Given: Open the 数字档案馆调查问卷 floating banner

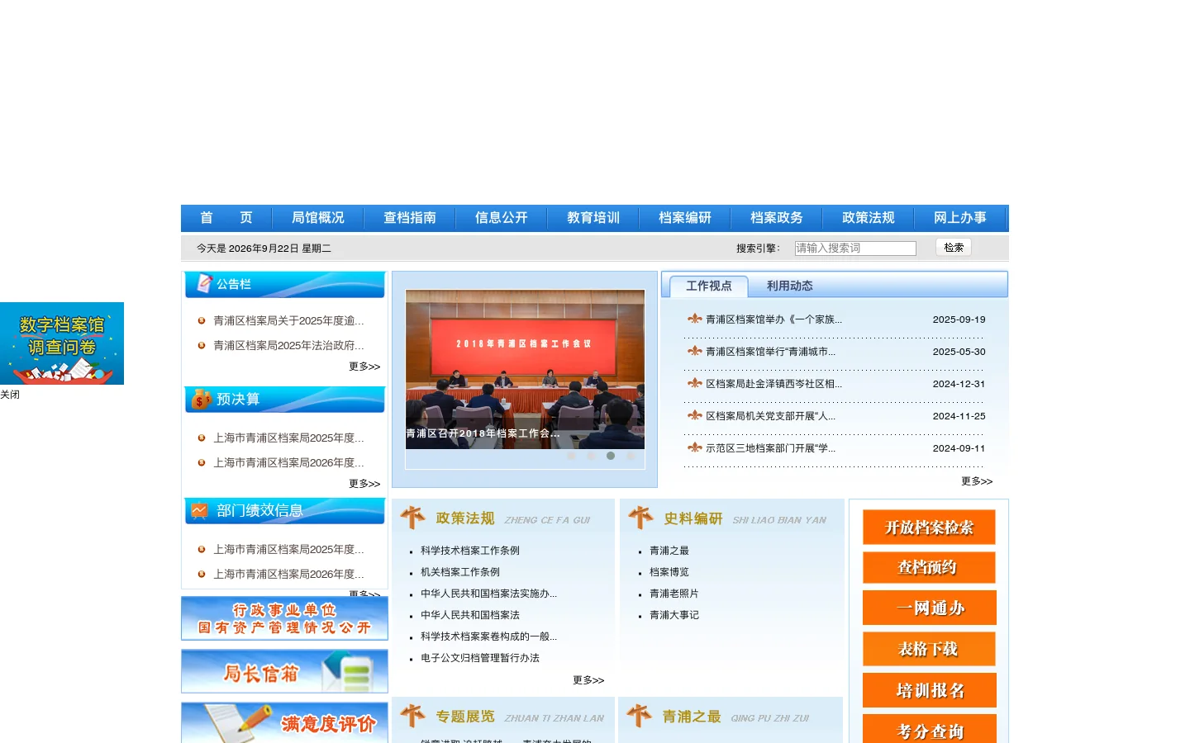Looking at the screenshot, I should pos(62,343).
